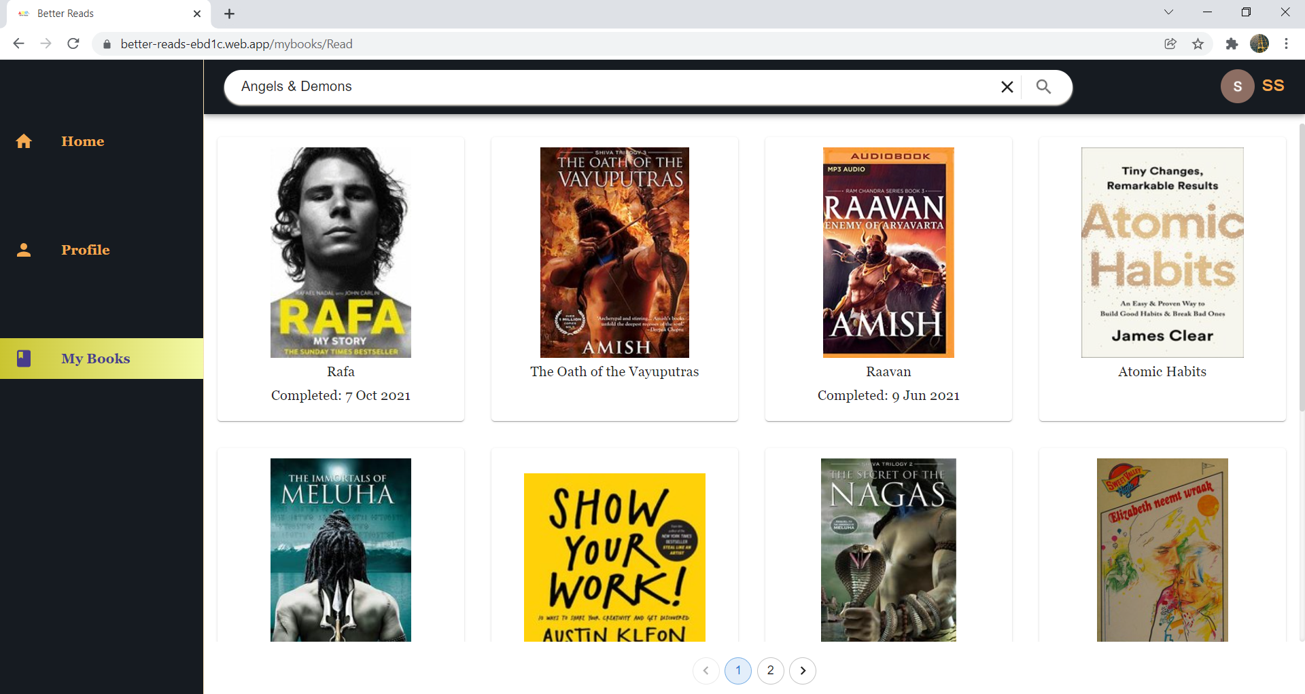The height and width of the screenshot is (694, 1305).
Task: Select the Rafa book card
Action: click(341, 278)
